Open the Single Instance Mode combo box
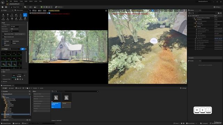The width and height of the screenshot is (223, 125). (x=20, y=34)
